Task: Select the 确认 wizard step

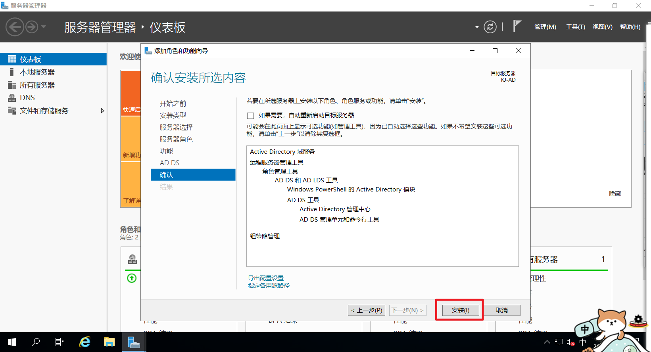Action: 193,175
